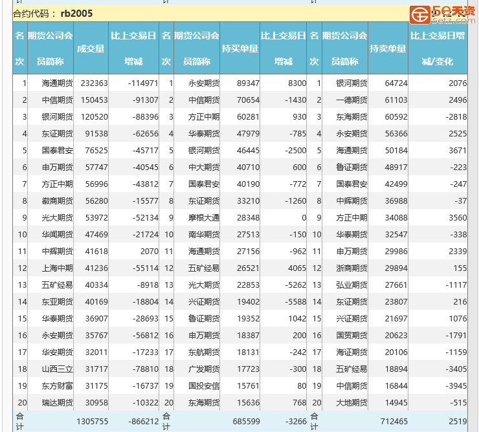479x432 pixels.
Task: Select 东方财富 in the volume ranking
Action: [57, 385]
